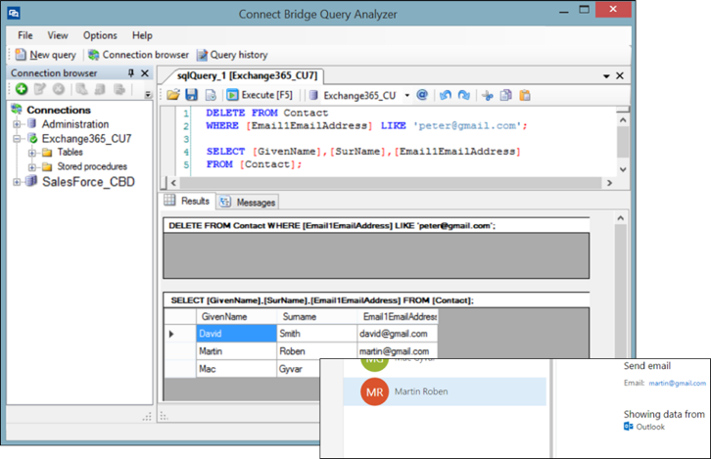Select Exchange365_CU7 connection

86,139
